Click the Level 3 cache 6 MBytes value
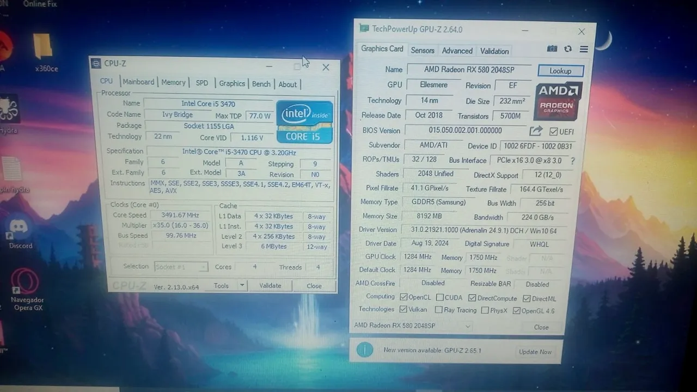The image size is (697, 392). pos(273,246)
